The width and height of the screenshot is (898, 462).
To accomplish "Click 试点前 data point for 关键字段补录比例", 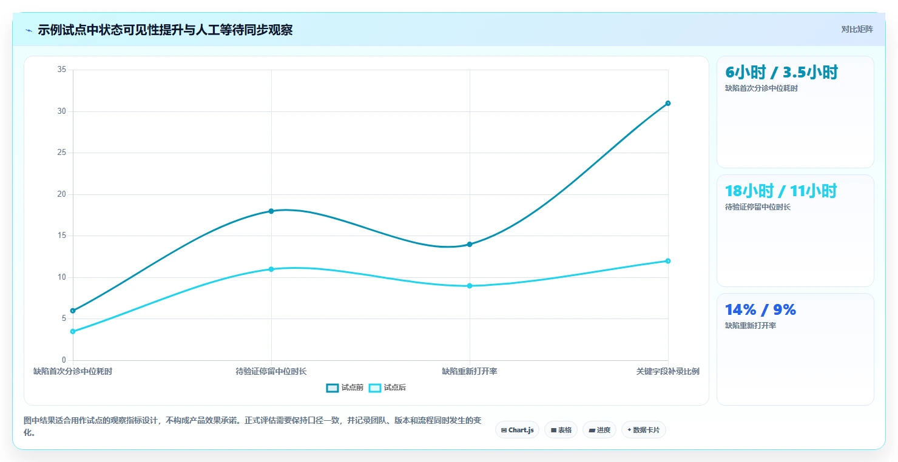I will point(668,103).
